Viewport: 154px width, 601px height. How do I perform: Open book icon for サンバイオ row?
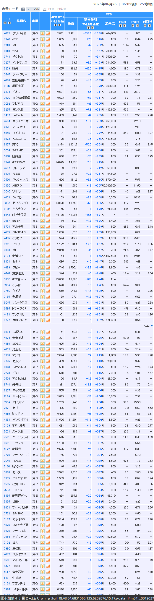42,33
